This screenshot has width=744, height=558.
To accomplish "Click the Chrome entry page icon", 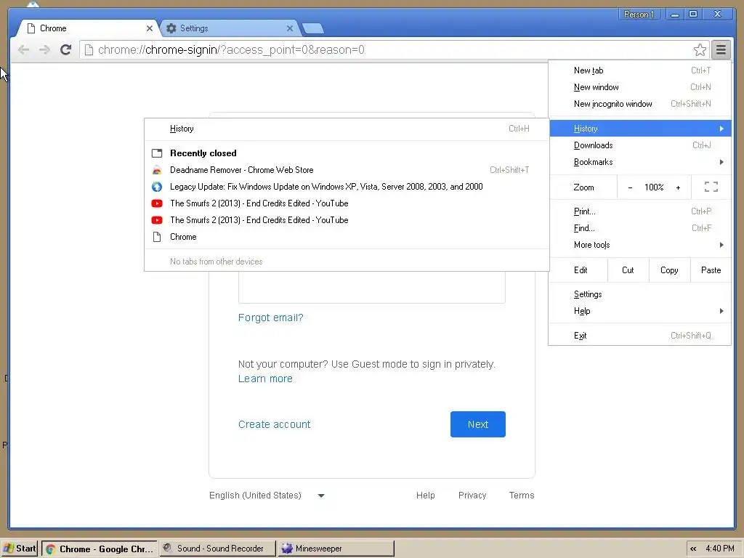I will point(157,237).
